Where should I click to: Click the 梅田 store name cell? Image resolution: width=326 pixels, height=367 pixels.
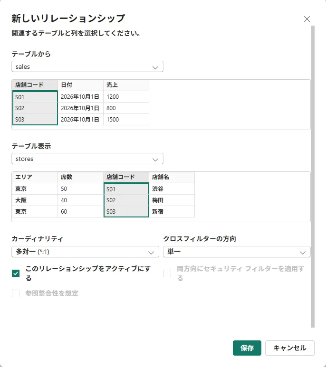tap(172, 200)
